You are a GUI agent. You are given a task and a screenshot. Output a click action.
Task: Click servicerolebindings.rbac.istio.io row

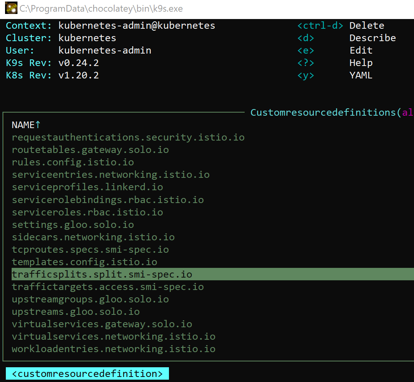click(108, 200)
